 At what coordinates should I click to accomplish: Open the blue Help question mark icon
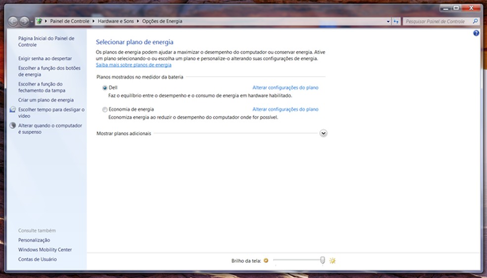point(476,33)
